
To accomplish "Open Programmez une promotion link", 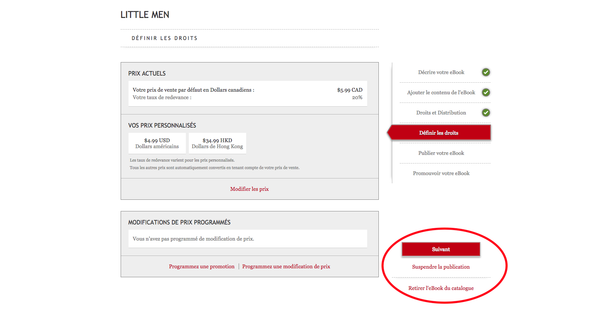I will (x=202, y=266).
